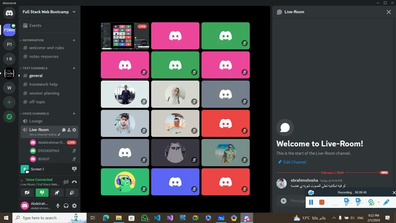Launch Visual Studio Code from taskbar
Viewport: 396px width, 223px height.
point(157,218)
